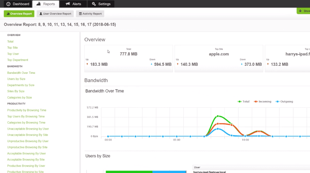The image size is (310, 173).
Task: Click the 10:00 axis label
Action: pos(245,140)
